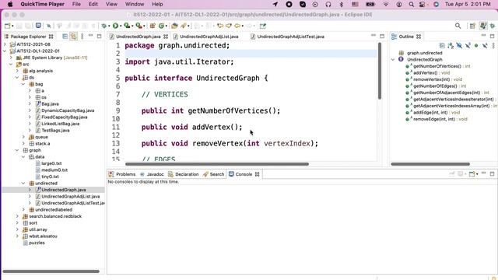498x280 pixels.
Task: Click the magnifier search icon in toolbar
Action: (x=458, y=26)
